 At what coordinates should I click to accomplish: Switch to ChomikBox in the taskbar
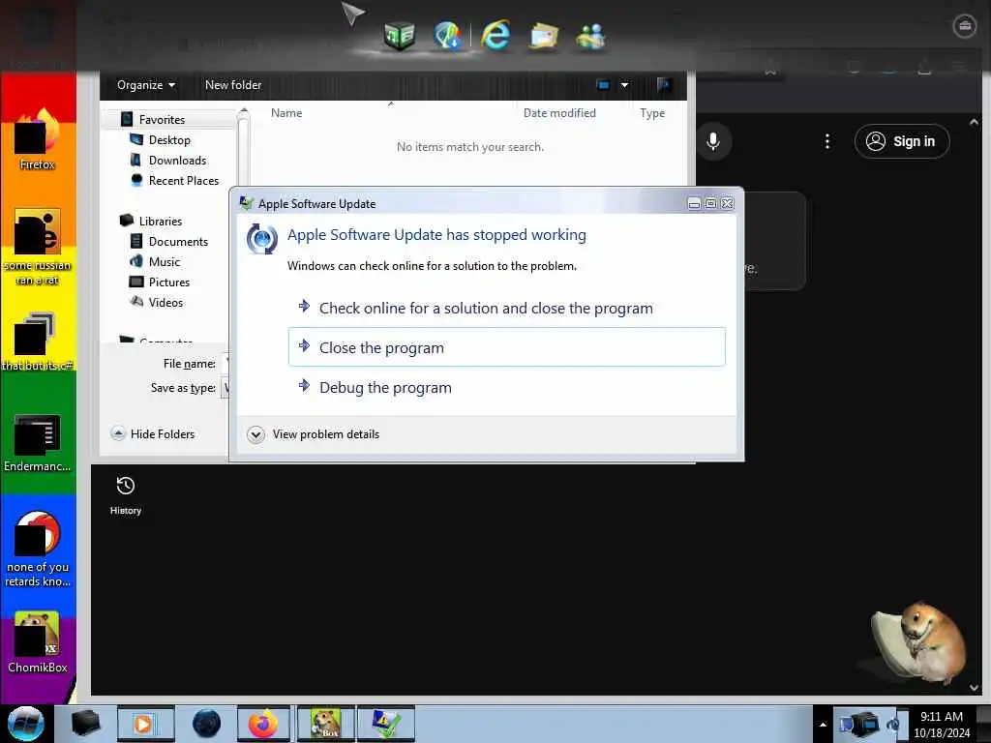tap(325, 724)
